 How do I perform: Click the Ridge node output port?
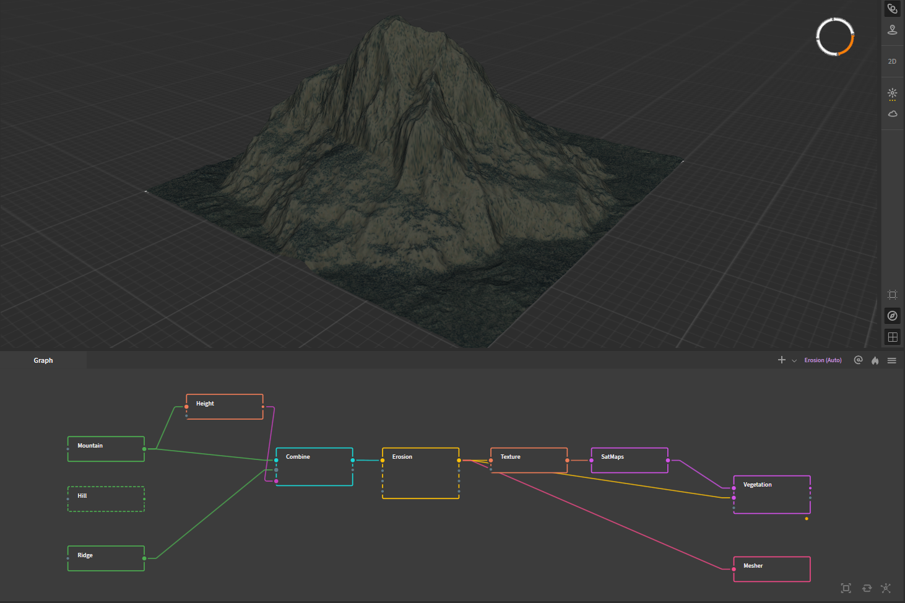144,558
